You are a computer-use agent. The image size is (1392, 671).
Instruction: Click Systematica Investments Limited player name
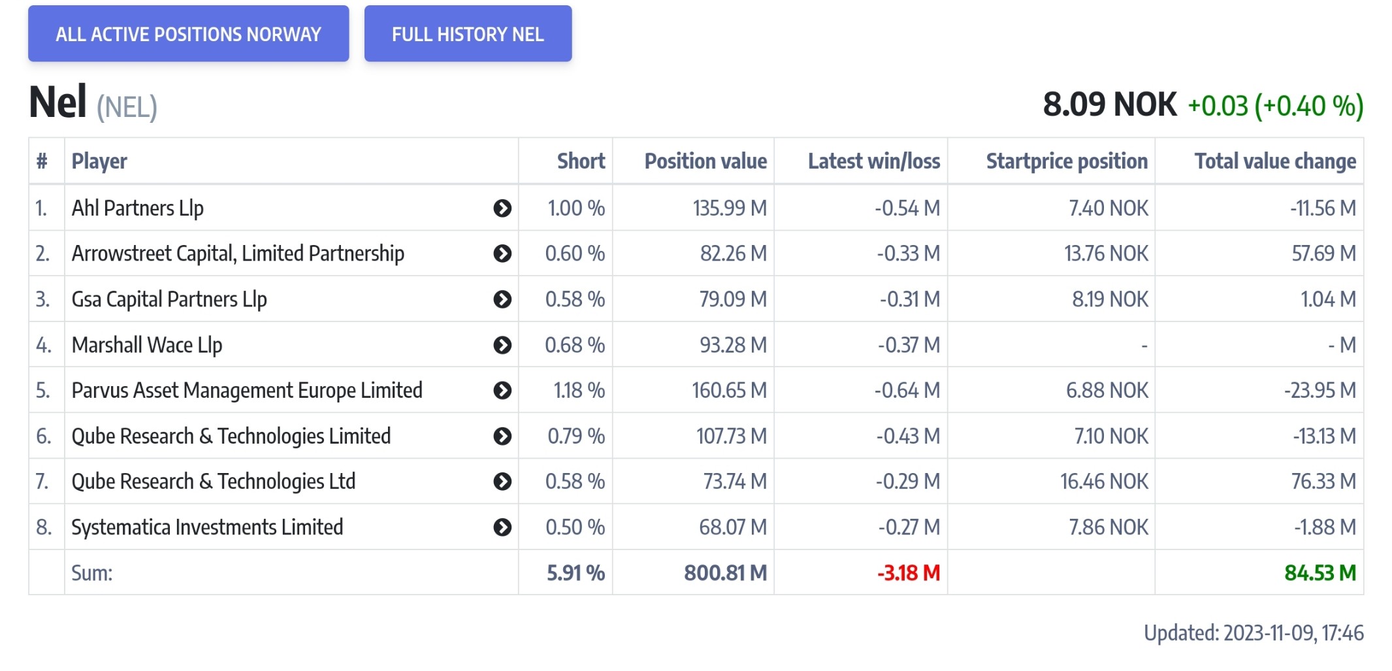click(207, 527)
